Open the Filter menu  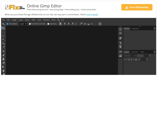(33, 20)
